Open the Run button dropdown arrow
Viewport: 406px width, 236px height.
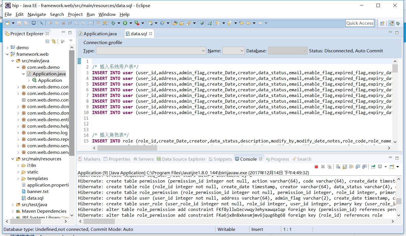pyautogui.click(x=131, y=23)
